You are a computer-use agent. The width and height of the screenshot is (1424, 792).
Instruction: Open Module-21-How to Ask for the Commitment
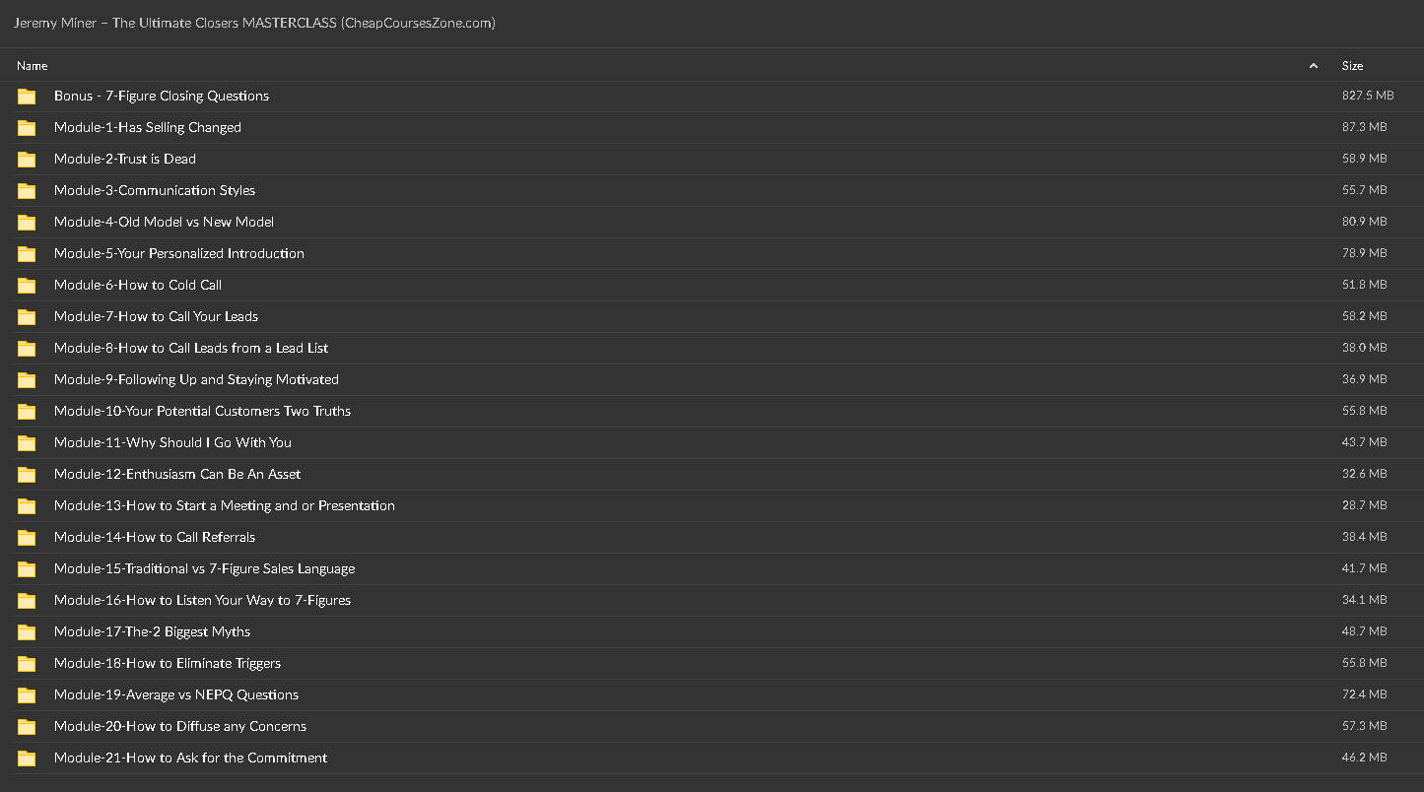point(191,758)
